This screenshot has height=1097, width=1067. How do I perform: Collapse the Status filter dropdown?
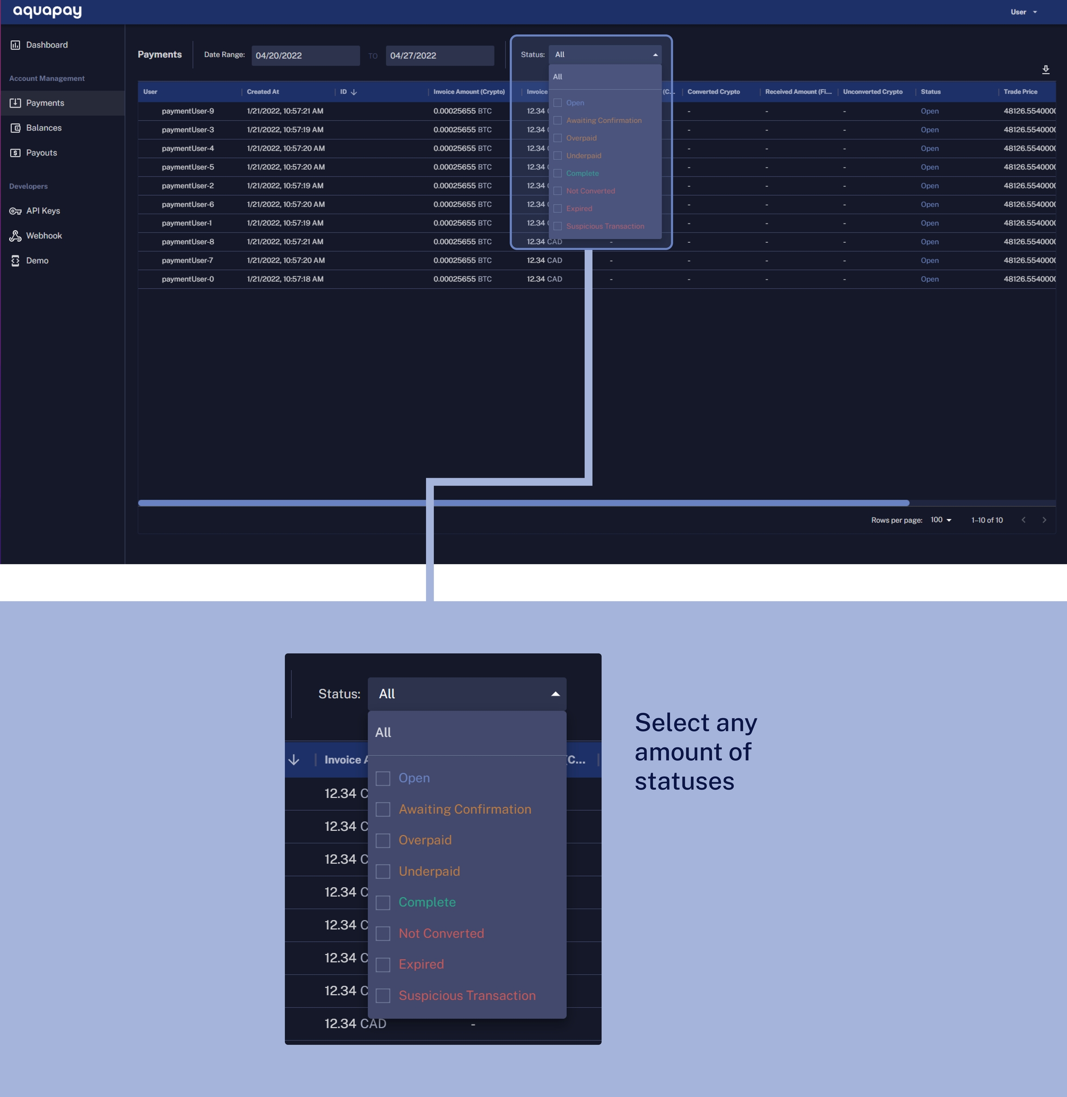[x=655, y=55]
